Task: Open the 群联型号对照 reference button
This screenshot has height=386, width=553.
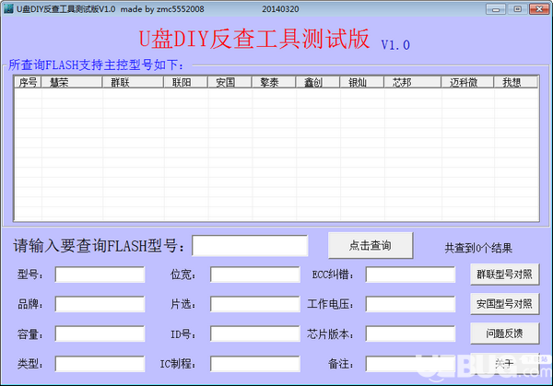Action: point(504,275)
